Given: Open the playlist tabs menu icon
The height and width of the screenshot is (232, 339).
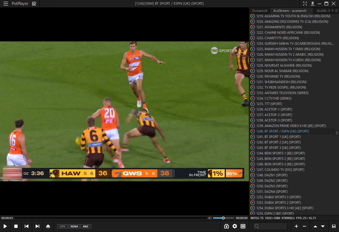Looking at the screenshot, I should tap(336, 10).
